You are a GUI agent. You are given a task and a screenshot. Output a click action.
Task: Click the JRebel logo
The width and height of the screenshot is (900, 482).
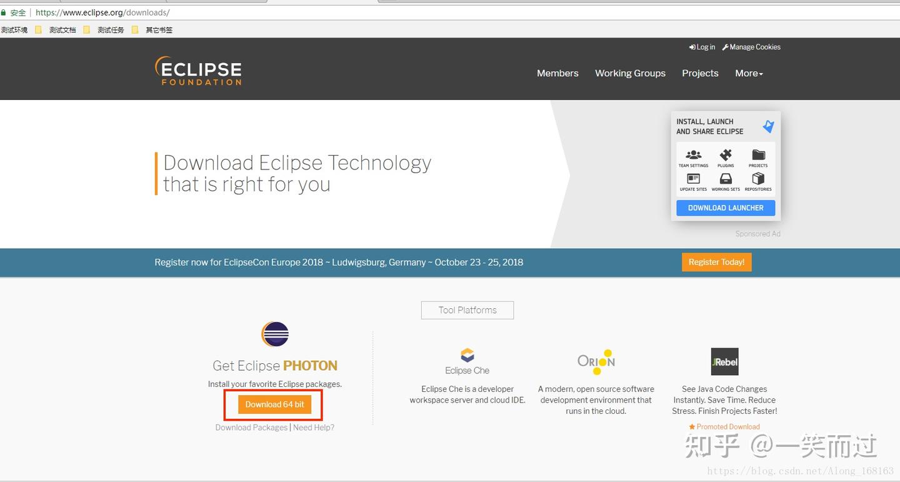click(724, 361)
